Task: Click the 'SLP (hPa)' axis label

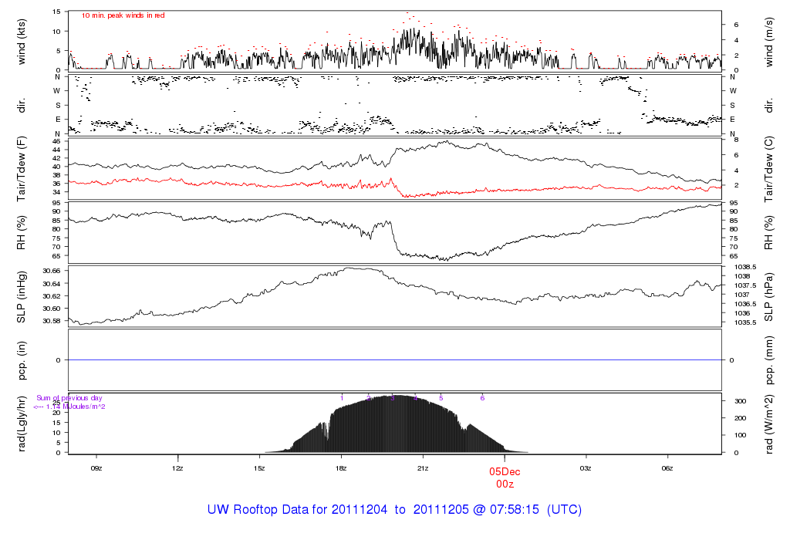Action: pos(769,297)
